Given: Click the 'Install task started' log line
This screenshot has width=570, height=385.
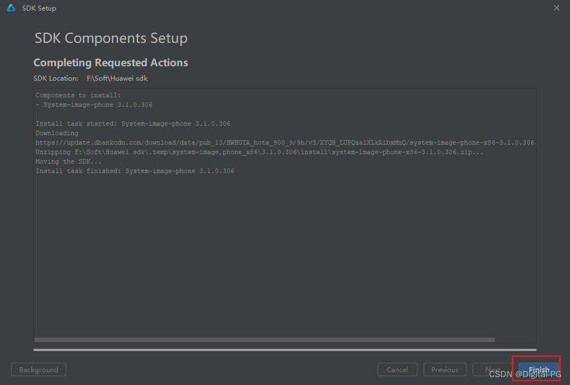Looking at the screenshot, I should click(132, 124).
